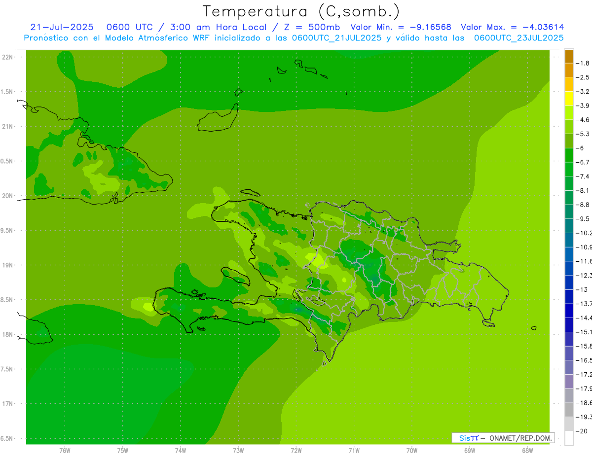Pick the orange swatch between -1.8 and -2.5

tap(569, 70)
